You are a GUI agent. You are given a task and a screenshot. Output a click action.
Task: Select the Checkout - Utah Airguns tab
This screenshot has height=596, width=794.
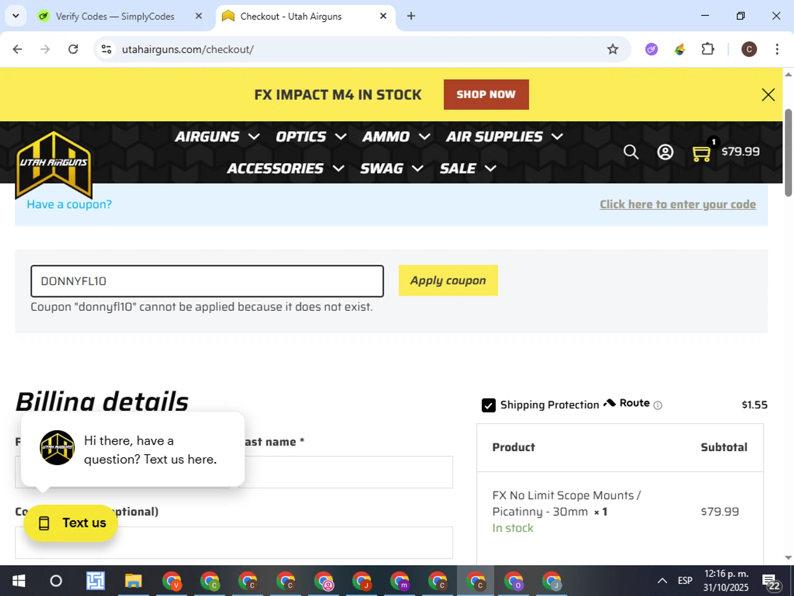[x=305, y=16]
